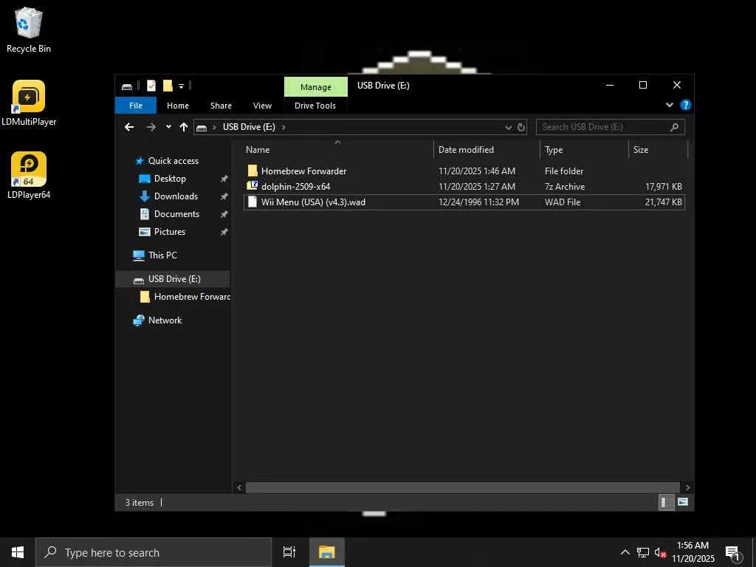
Task: Open the Customize Quick Access Toolbar dropdown
Action: click(182, 86)
